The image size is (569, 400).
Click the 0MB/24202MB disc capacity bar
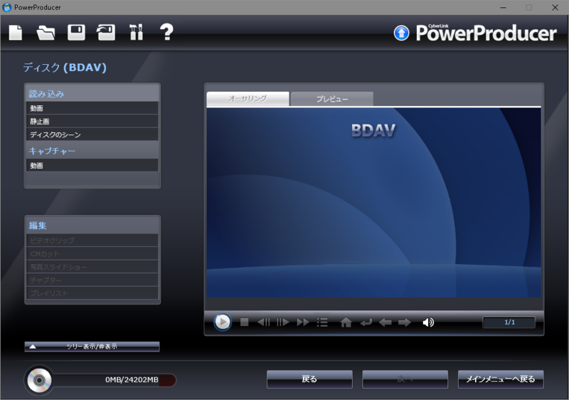(x=115, y=380)
